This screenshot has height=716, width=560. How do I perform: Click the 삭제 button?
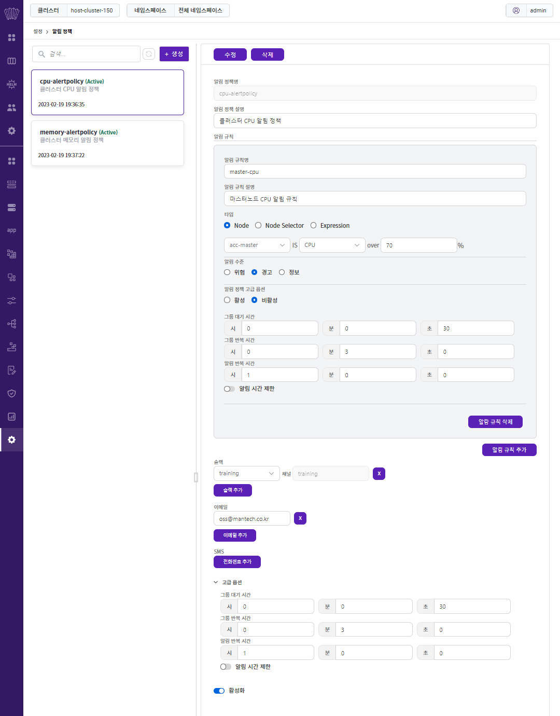tap(268, 54)
